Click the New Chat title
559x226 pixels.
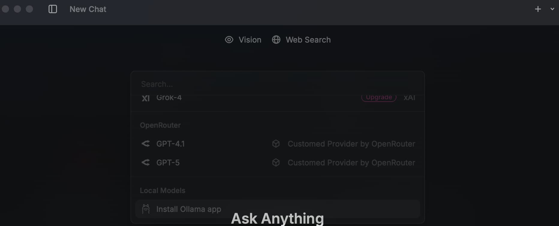pyautogui.click(x=88, y=9)
